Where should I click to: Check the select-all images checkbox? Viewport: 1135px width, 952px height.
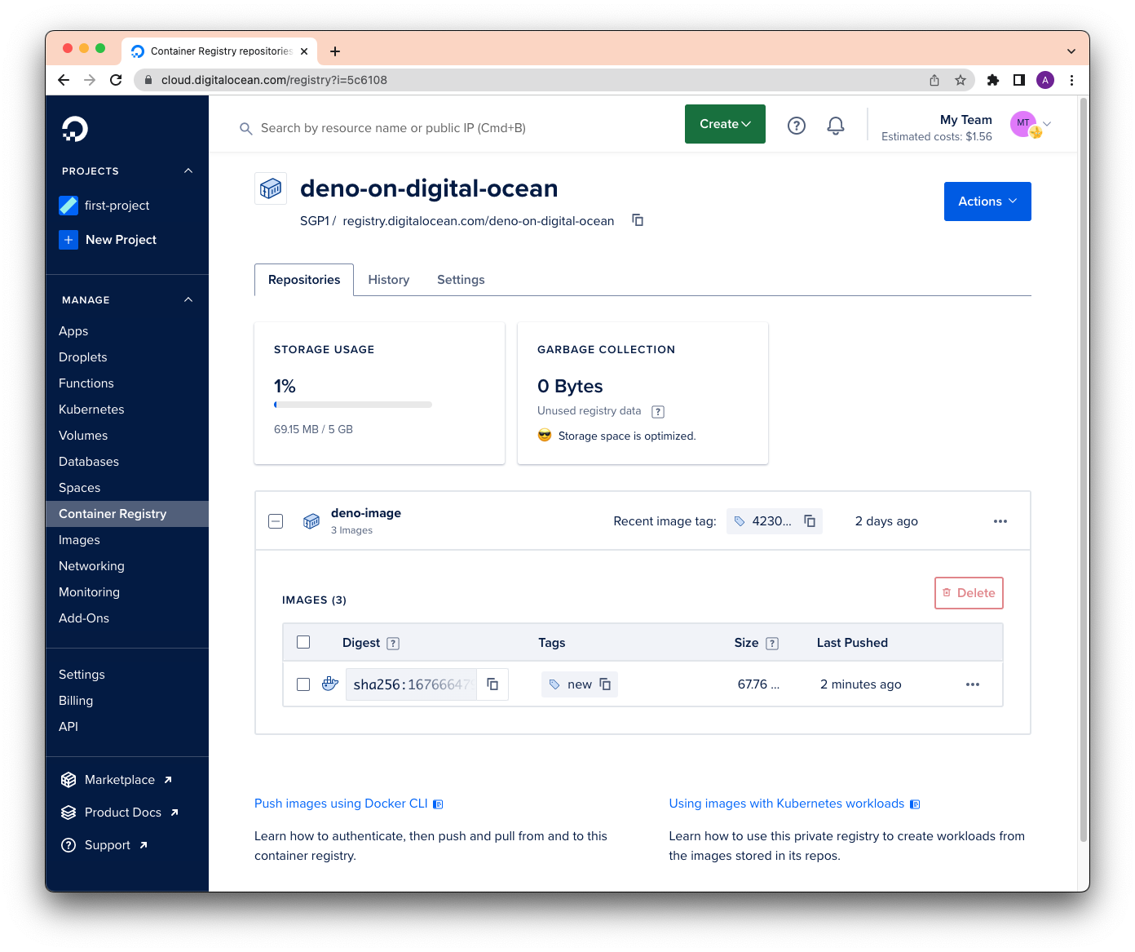(303, 642)
